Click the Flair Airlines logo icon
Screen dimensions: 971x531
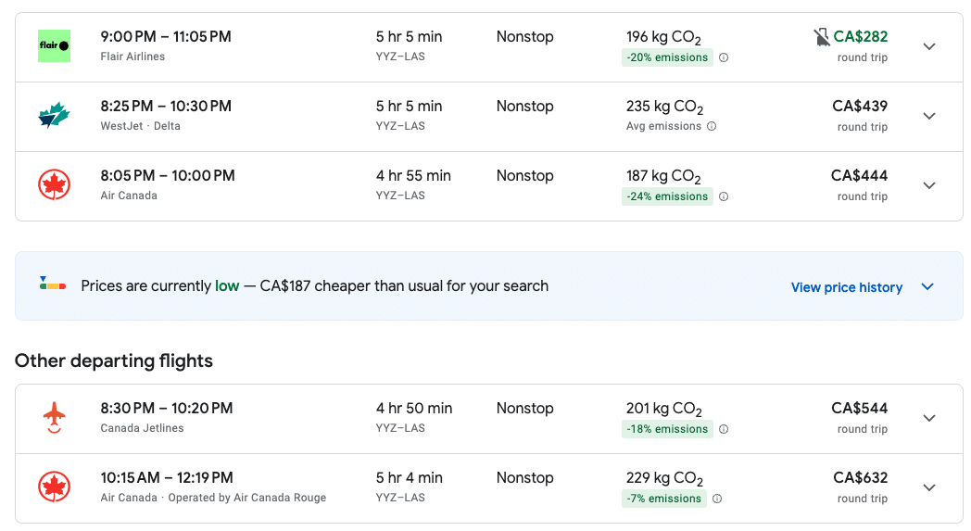(54, 46)
